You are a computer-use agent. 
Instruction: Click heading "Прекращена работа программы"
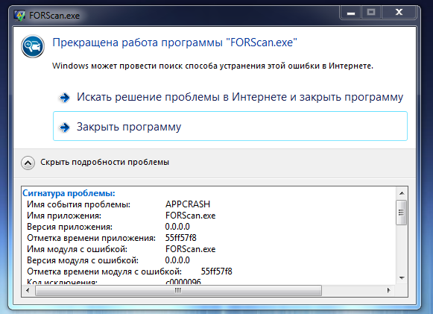(137, 43)
